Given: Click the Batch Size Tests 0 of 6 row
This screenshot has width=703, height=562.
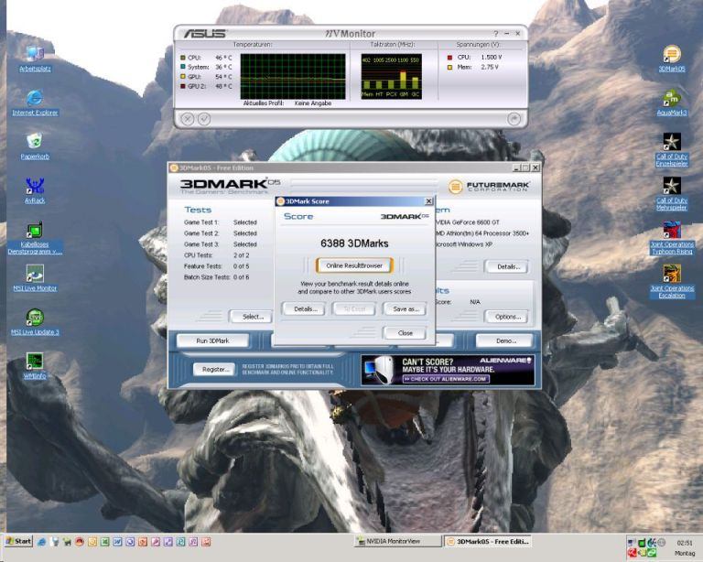Looking at the screenshot, I should [x=216, y=277].
